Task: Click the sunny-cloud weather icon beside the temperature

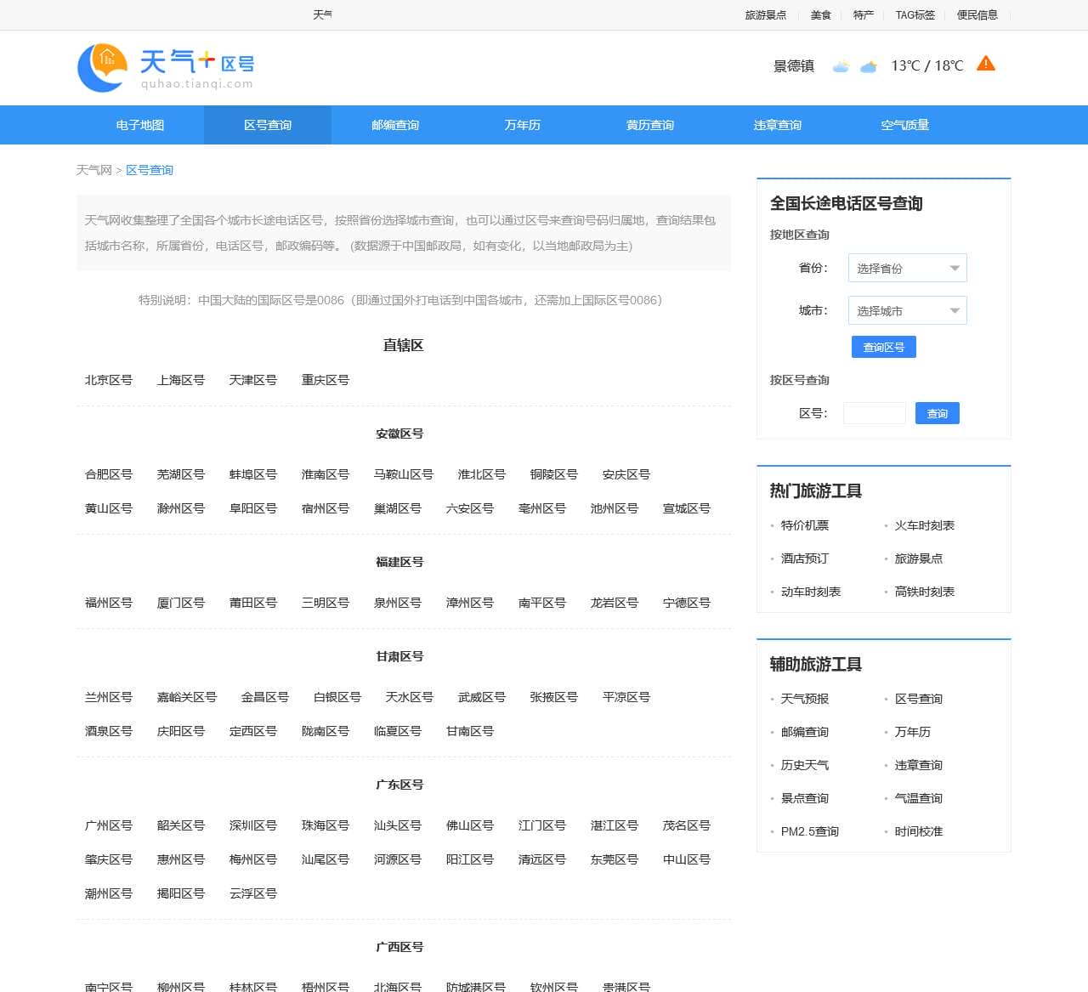Action: [x=868, y=66]
